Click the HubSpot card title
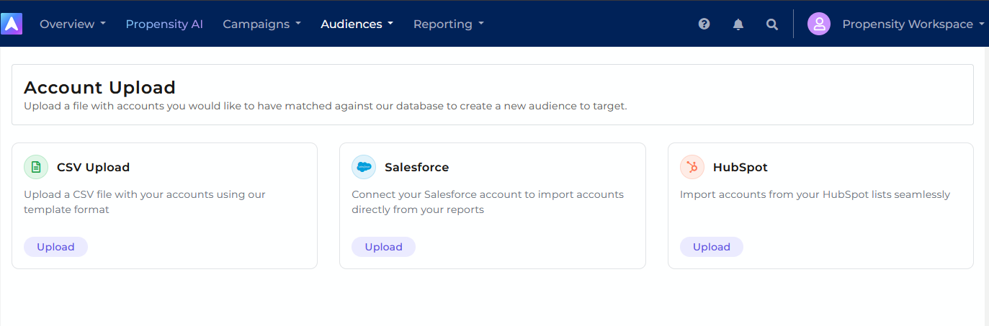The width and height of the screenshot is (989, 326). coord(740,167)
